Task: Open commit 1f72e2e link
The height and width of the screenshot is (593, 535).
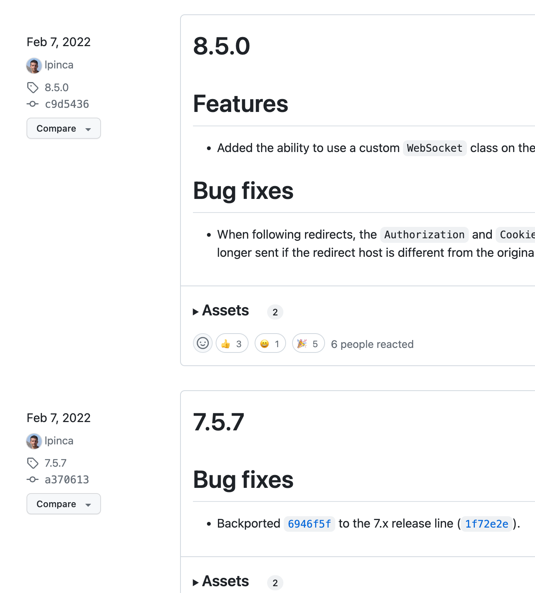Action: click(x=487, y=524)
